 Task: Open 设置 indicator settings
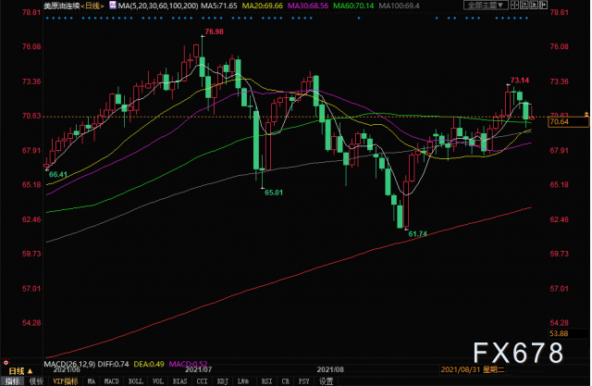(326, 381)
